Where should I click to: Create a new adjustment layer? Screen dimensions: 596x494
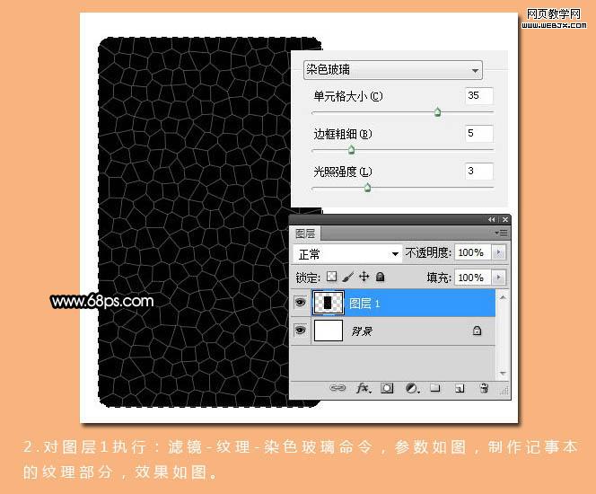coord(412,388)
